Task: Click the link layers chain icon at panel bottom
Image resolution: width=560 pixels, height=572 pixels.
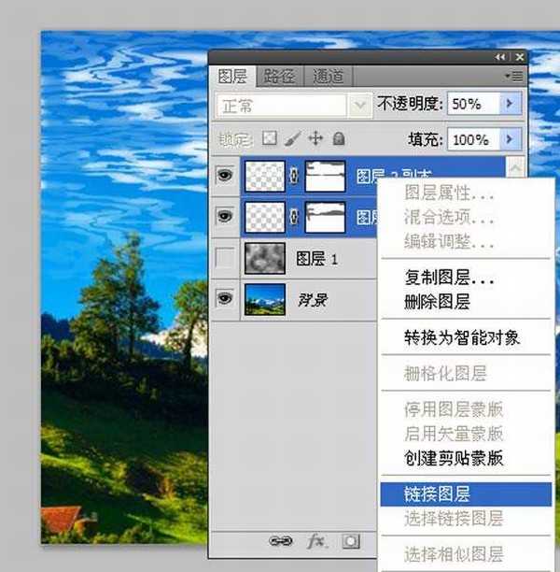Action: pyautogui.click(x=279, y=540)
